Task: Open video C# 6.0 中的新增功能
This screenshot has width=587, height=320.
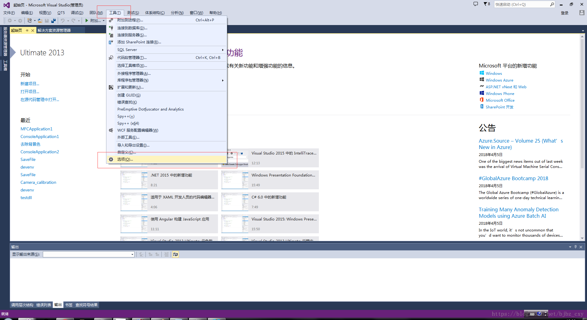Action: (270, 202)
